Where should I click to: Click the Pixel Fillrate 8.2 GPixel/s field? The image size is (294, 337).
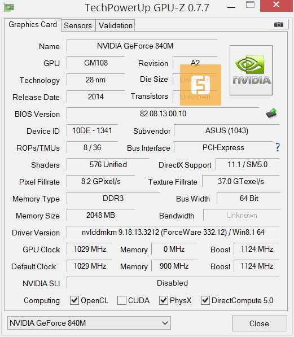click(x=101, y=181)
